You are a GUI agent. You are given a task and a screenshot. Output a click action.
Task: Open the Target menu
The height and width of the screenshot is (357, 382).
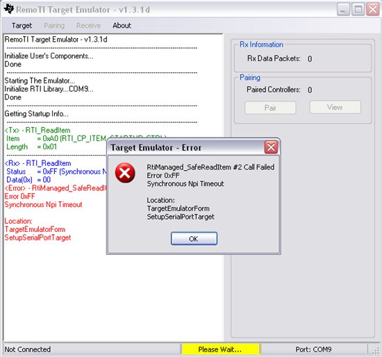pos(22,25)
